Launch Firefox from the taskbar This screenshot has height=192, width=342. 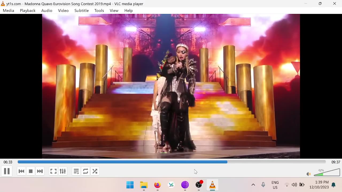point(158,185)
